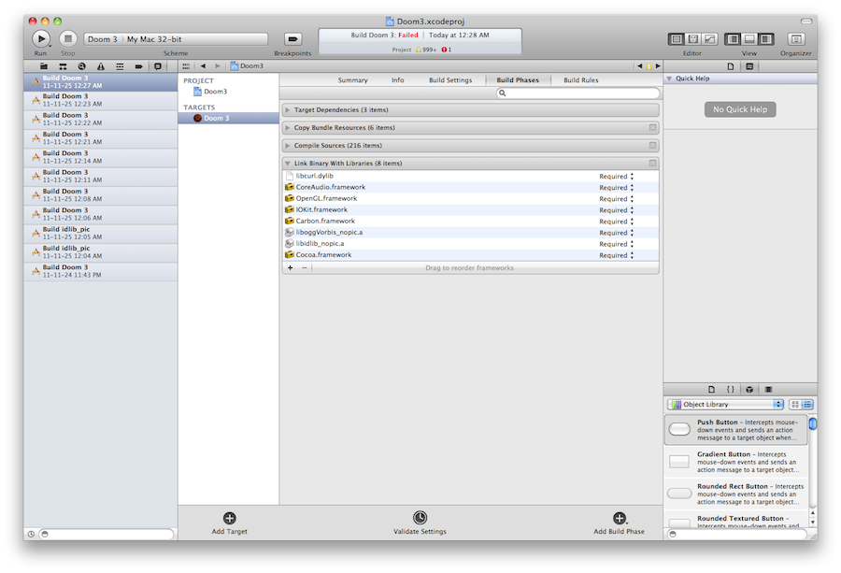
Task: Expand the Compile Sources phase
Action: [x=288, y=146]
